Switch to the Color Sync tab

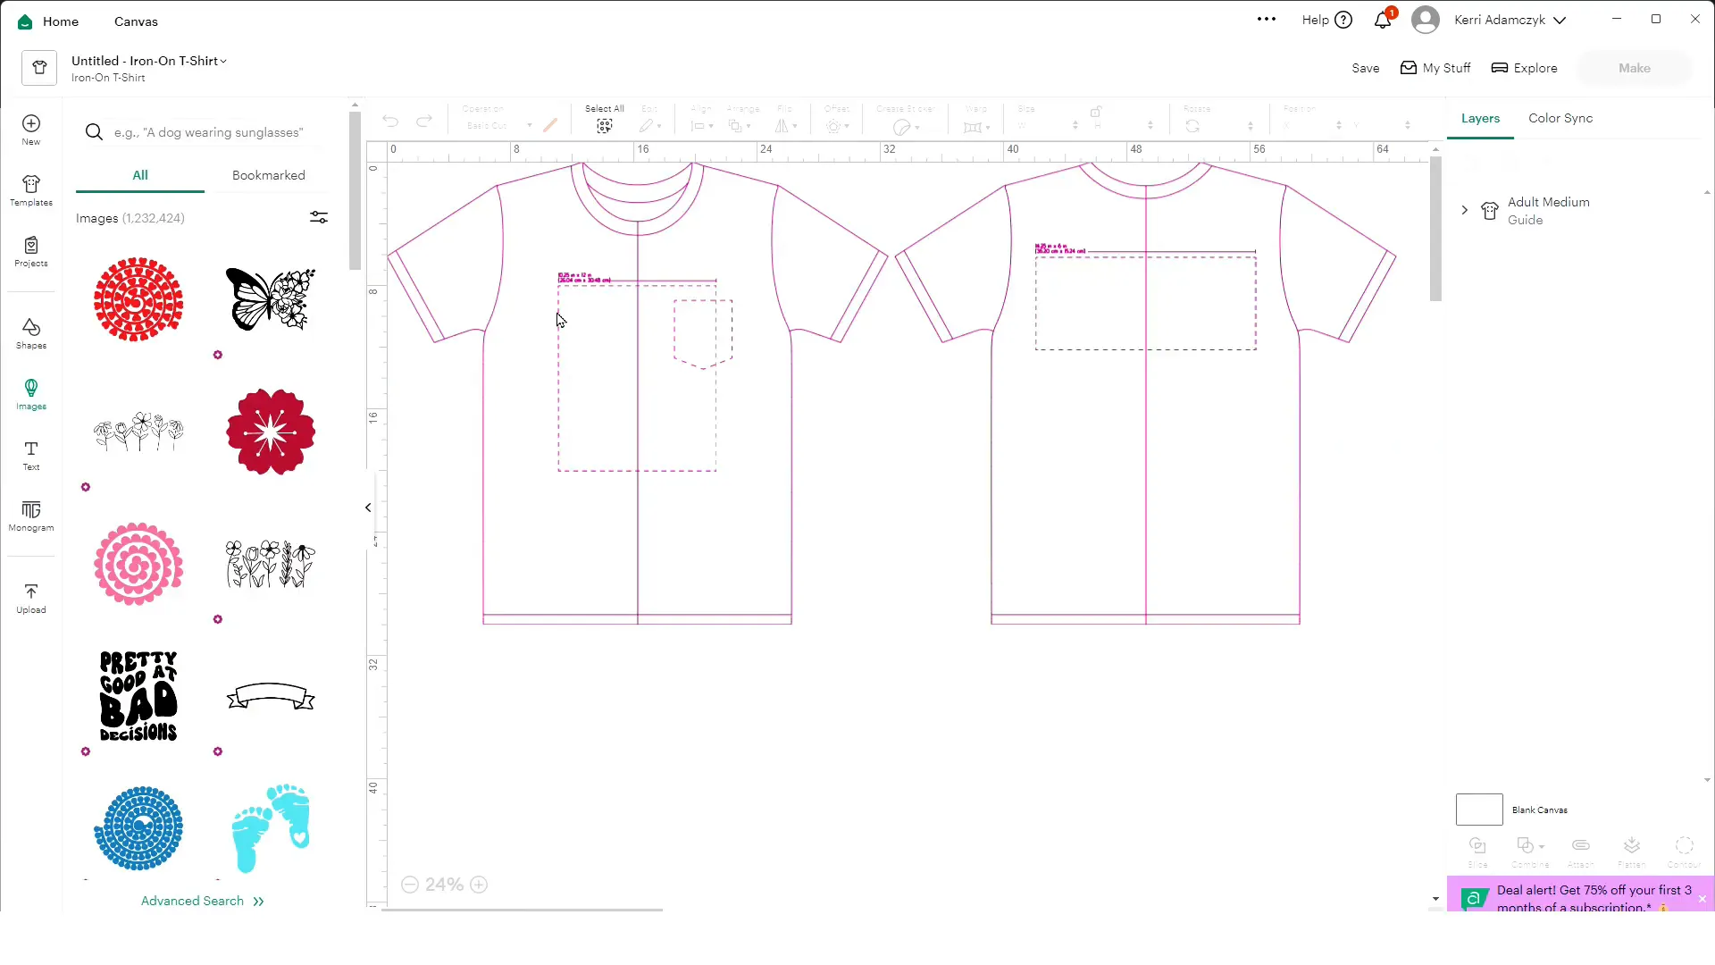point(1560,118)
